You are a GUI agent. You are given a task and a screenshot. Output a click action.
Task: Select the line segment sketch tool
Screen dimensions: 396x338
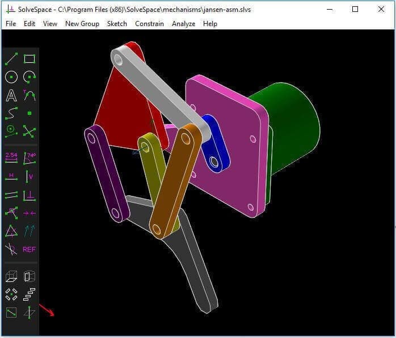11,58
